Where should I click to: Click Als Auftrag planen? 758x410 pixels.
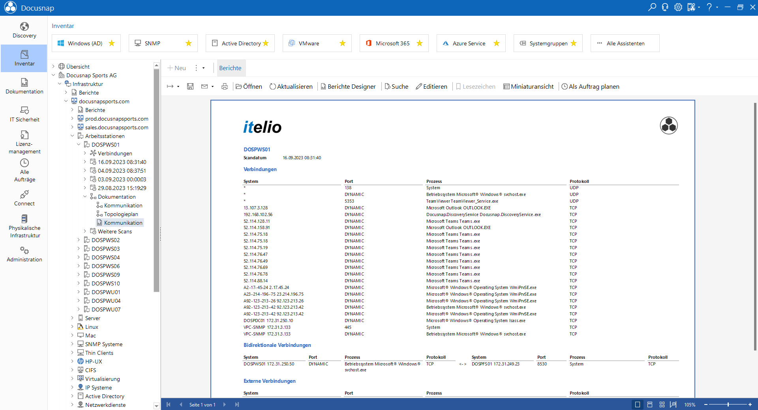point(590,86)
